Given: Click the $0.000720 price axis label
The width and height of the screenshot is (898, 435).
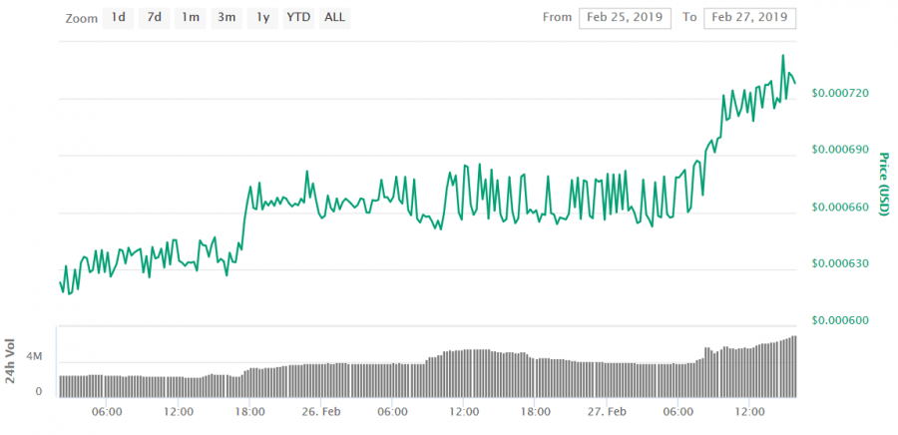Looking at the screenshot, I should (x=840, y=93).
